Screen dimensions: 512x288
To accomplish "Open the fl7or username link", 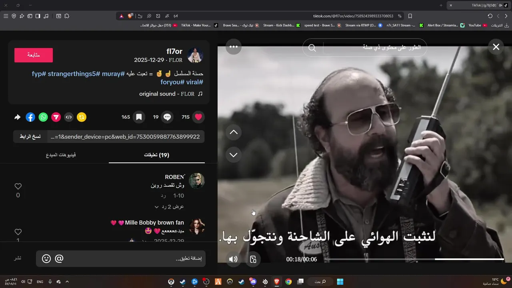I will 174,51.
